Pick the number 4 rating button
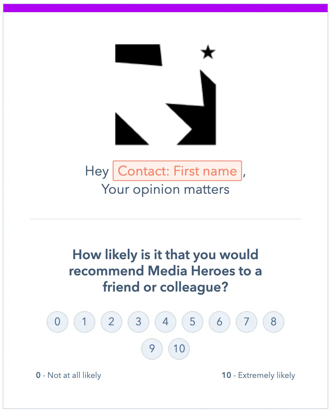331x411 pixels. [x=165, y=322]
